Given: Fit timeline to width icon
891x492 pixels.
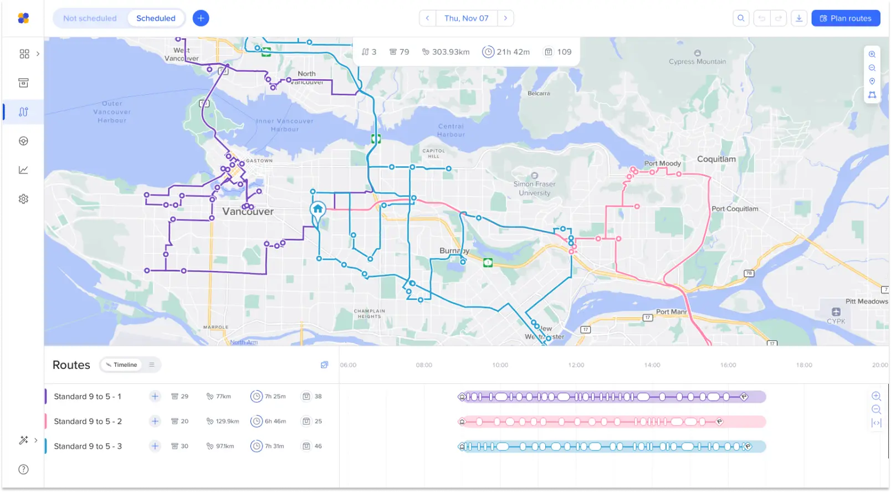Looking at the screenshot, I should pos(876,423).
